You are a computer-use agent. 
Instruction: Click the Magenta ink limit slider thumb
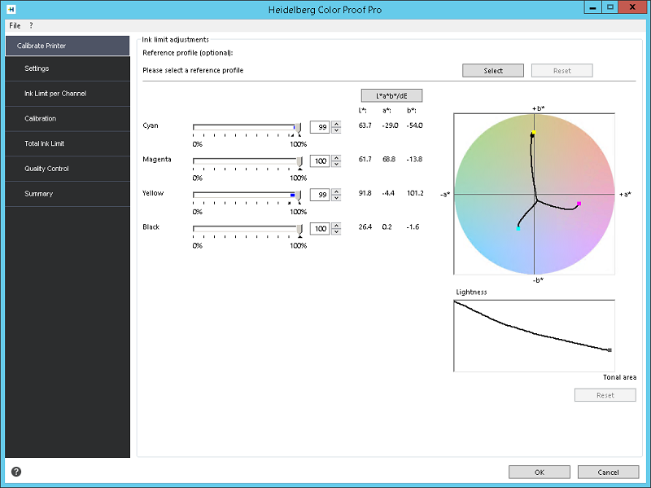point(299,161)
